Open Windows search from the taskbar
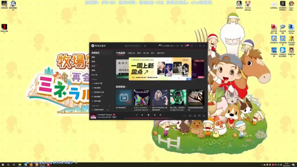Screen dimensions: 297x167 (x=8, y=165)
